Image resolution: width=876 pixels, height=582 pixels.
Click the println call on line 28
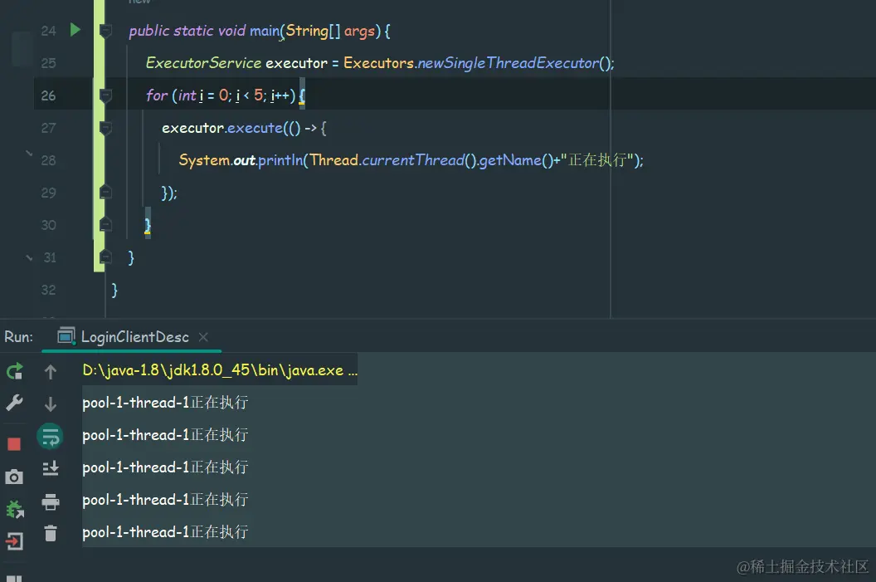(x=280, y=160)
